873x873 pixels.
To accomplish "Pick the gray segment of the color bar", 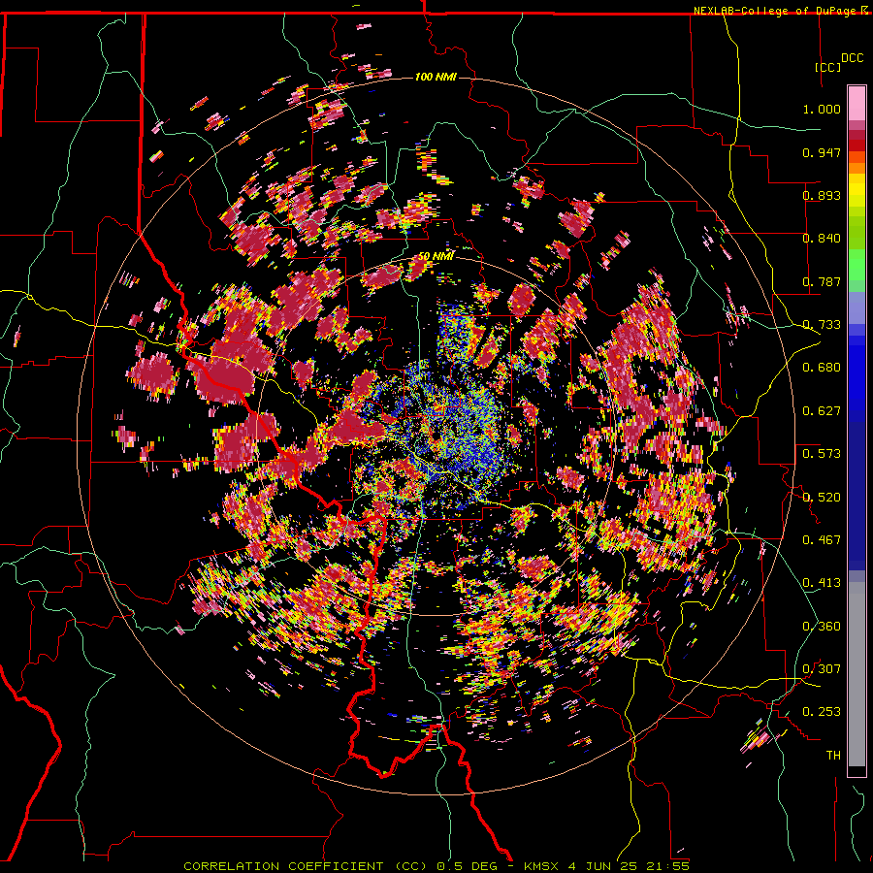I will coord(857,674).
